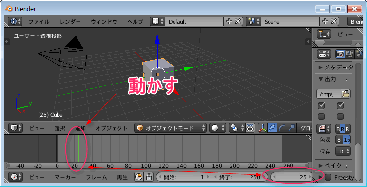Browse output folder with the file icon

pyautogui.click(x=346, y=94)
